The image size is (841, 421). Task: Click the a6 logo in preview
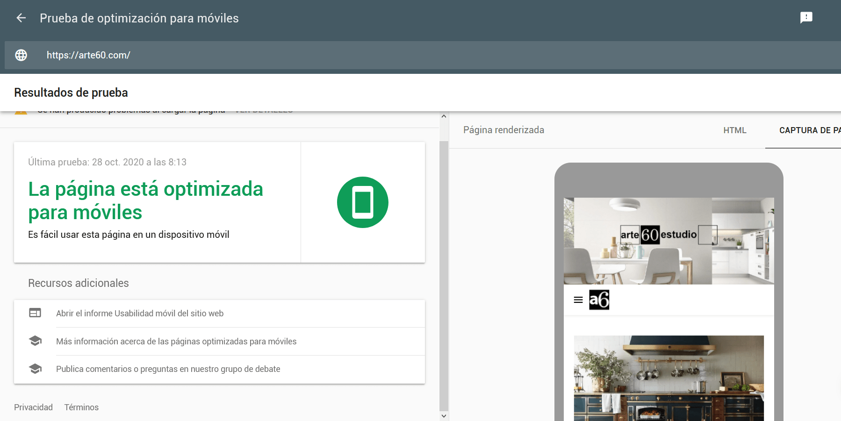599,300
